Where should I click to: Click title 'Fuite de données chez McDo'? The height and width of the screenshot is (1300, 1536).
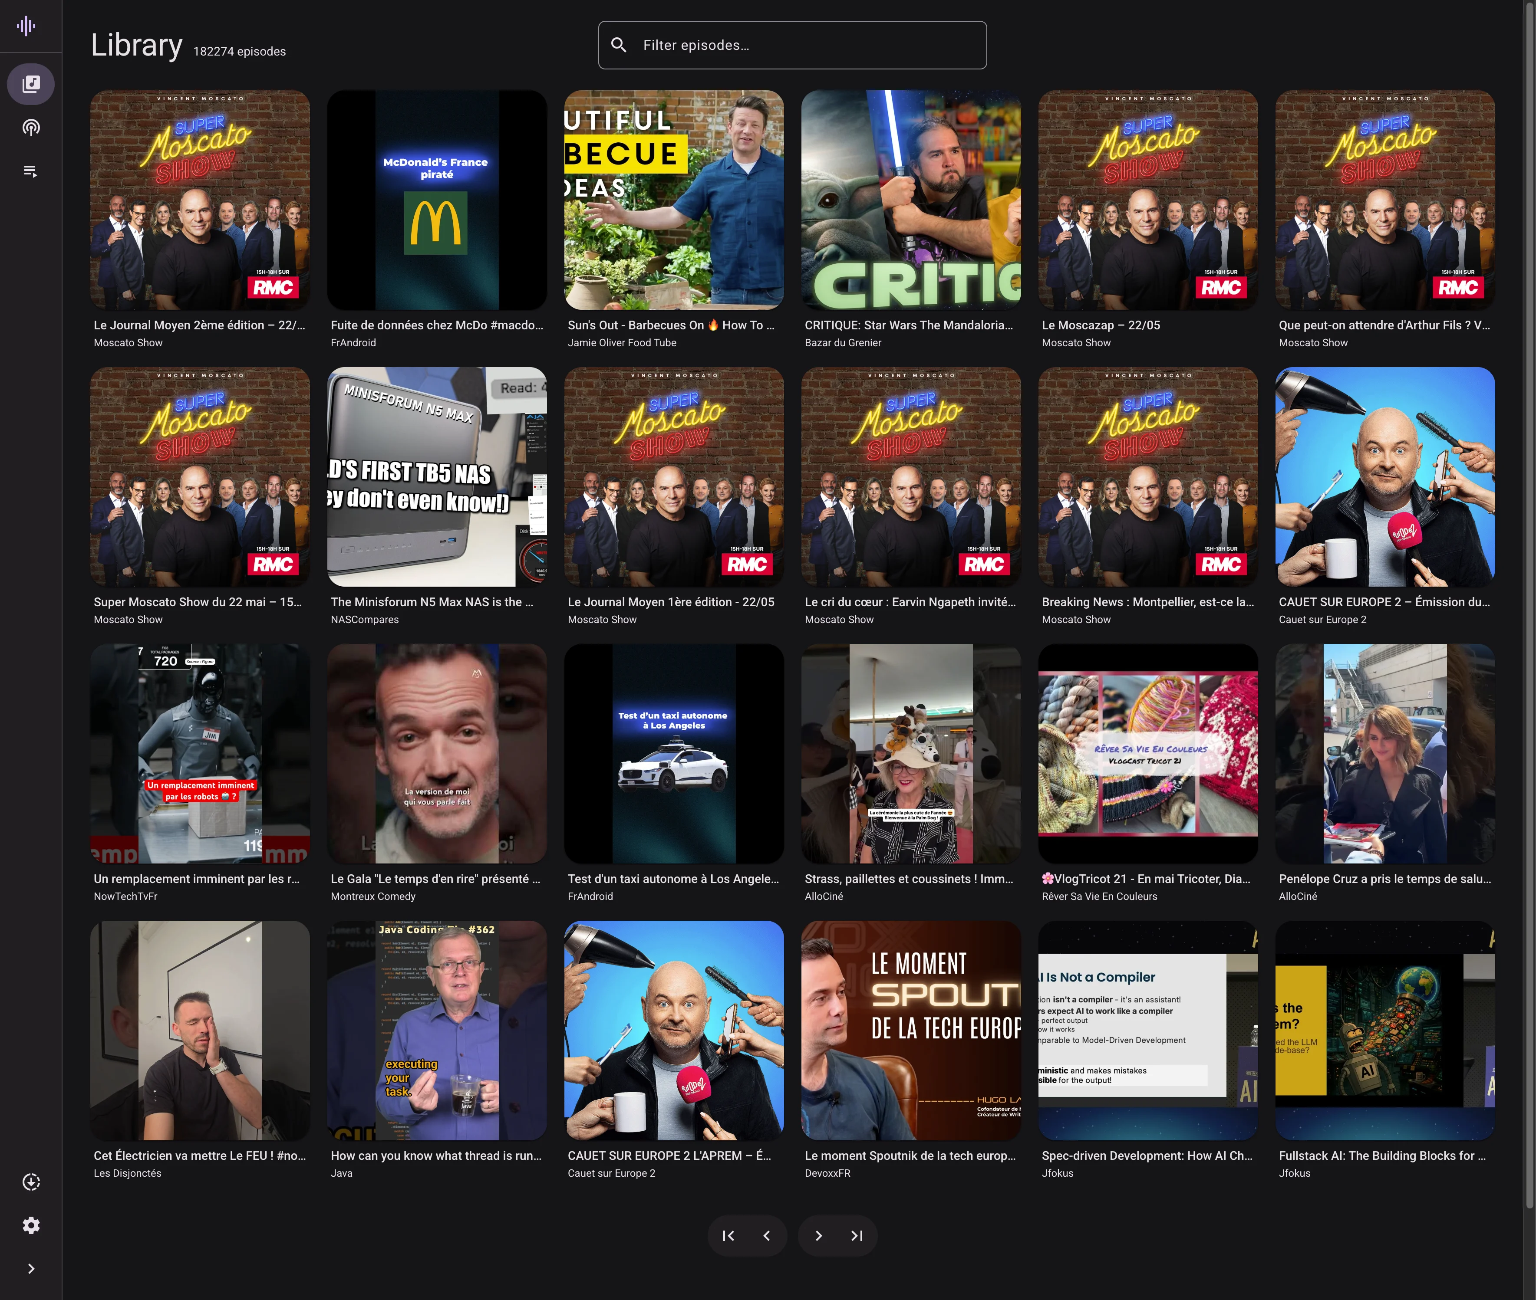click(x=437, y=325)
